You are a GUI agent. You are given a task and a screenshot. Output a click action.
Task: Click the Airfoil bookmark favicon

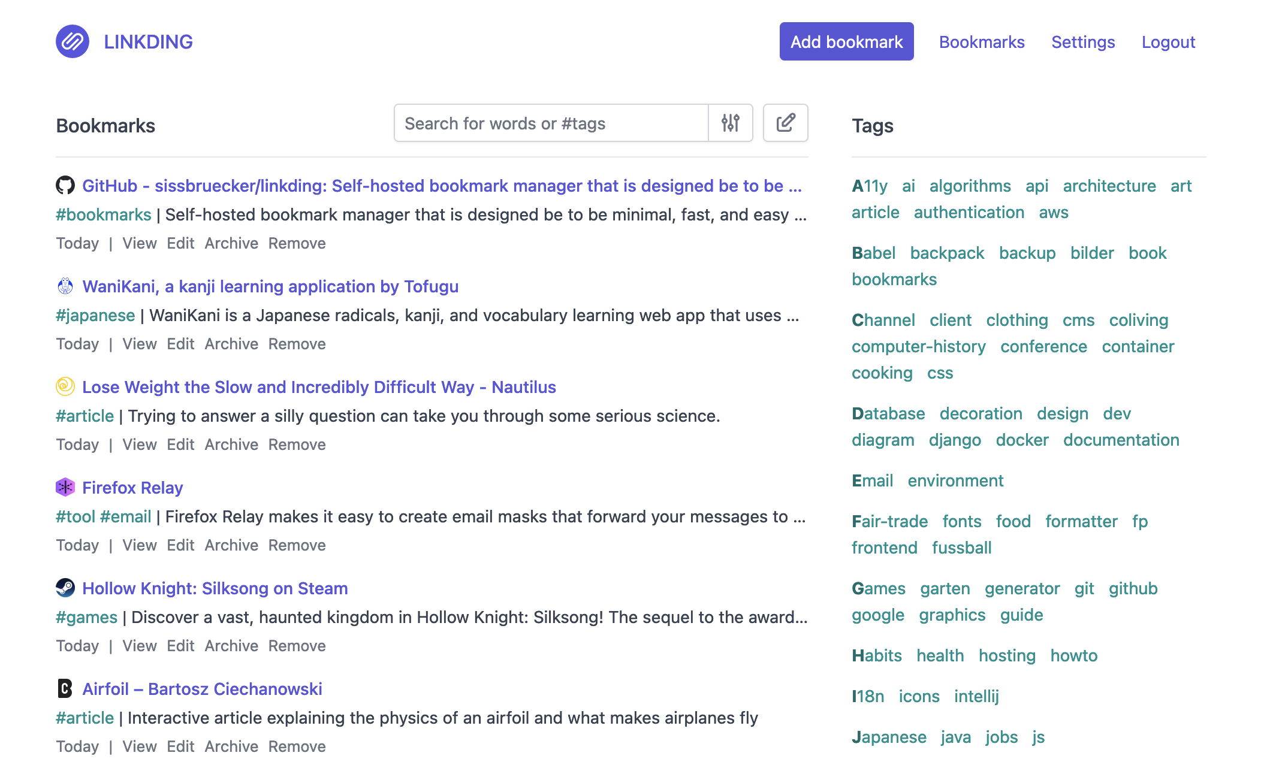click(65, 688)
